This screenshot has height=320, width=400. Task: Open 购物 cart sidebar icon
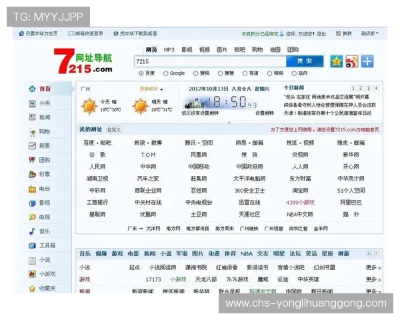click(x=32, y=132)
